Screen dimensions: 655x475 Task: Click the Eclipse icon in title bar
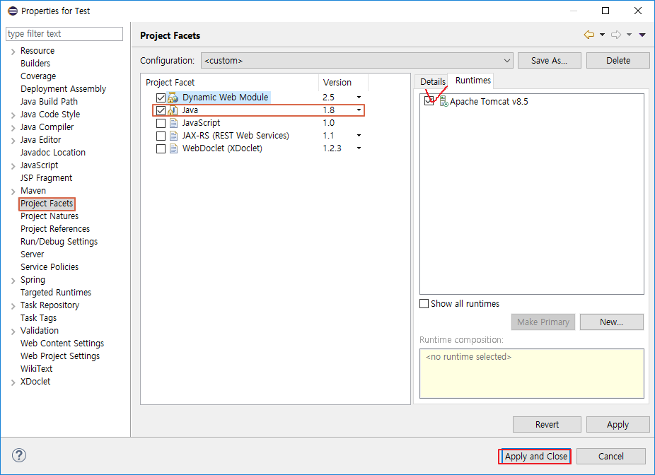click(13, 11)
